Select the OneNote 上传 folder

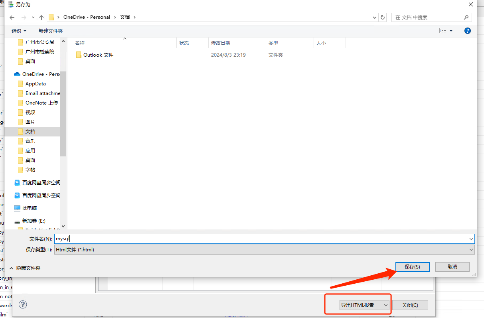(41, 103)
